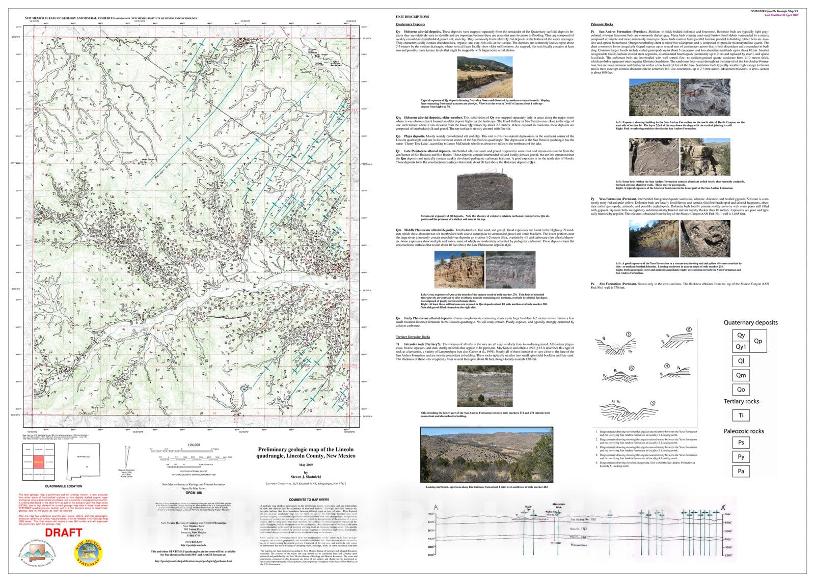Select the Qm legend box
Screen dimensions: 815x582
click(x=741, y=375)
